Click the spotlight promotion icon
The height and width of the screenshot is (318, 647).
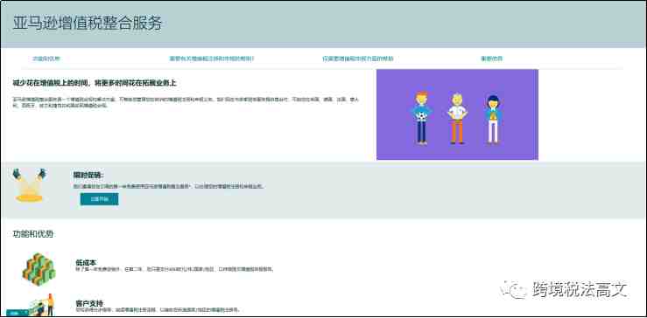click(x=29, y=185)
